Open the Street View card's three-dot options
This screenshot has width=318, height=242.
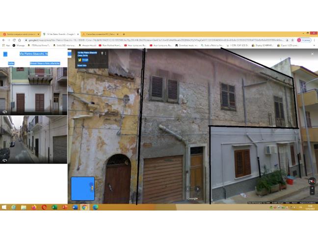(x=106, y=53)
